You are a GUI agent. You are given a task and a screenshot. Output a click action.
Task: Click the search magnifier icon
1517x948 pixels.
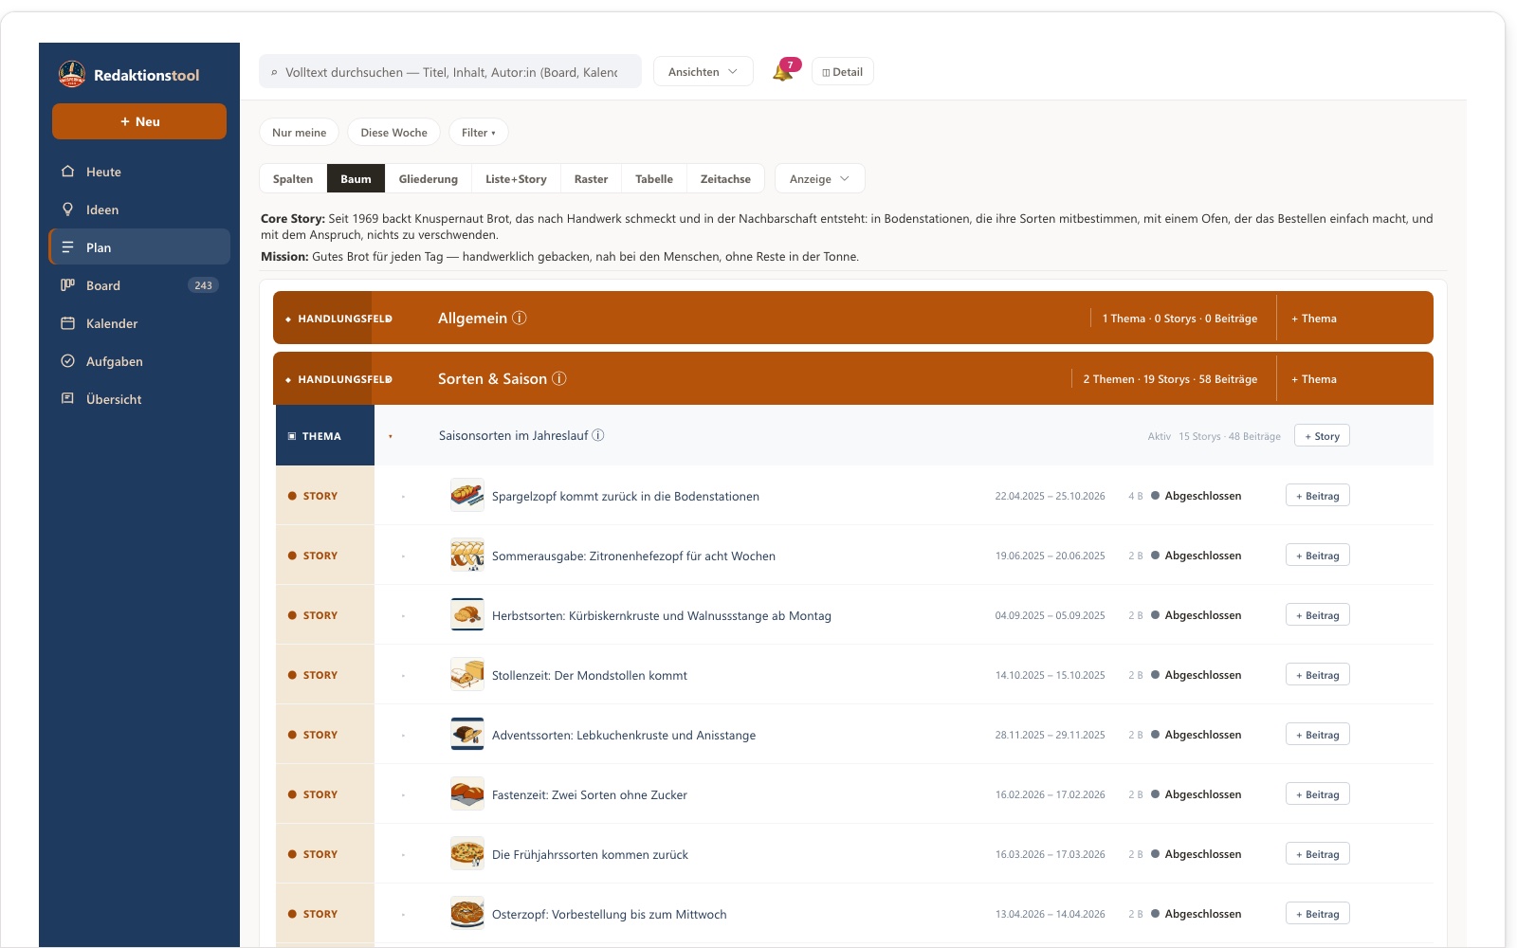[x=274, y=72]
